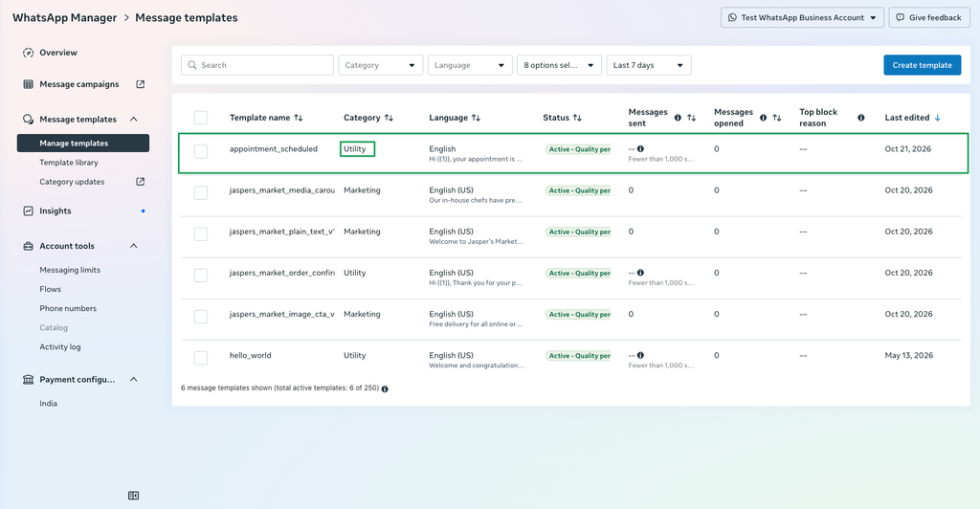980x509 pixels.
Task: Collapse the Message templates section chevron
Action: [134, 120]
